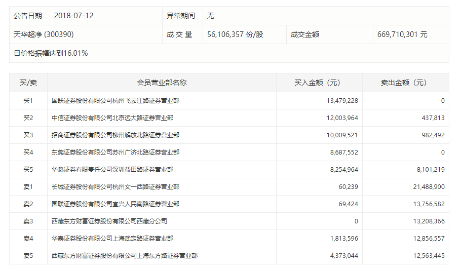Click 华泰证券 上海武定路证券营业部
Screen dimensions: 460x269
tap(112, 239)
